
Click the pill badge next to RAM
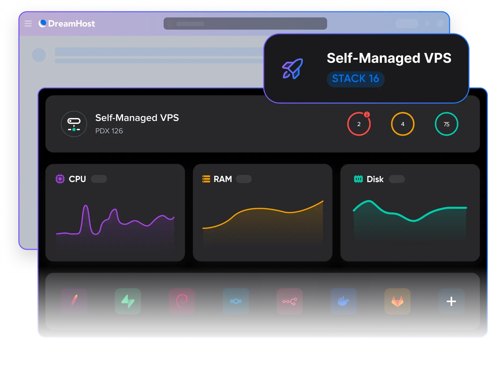pyautogui.click(x=244, y=179)
